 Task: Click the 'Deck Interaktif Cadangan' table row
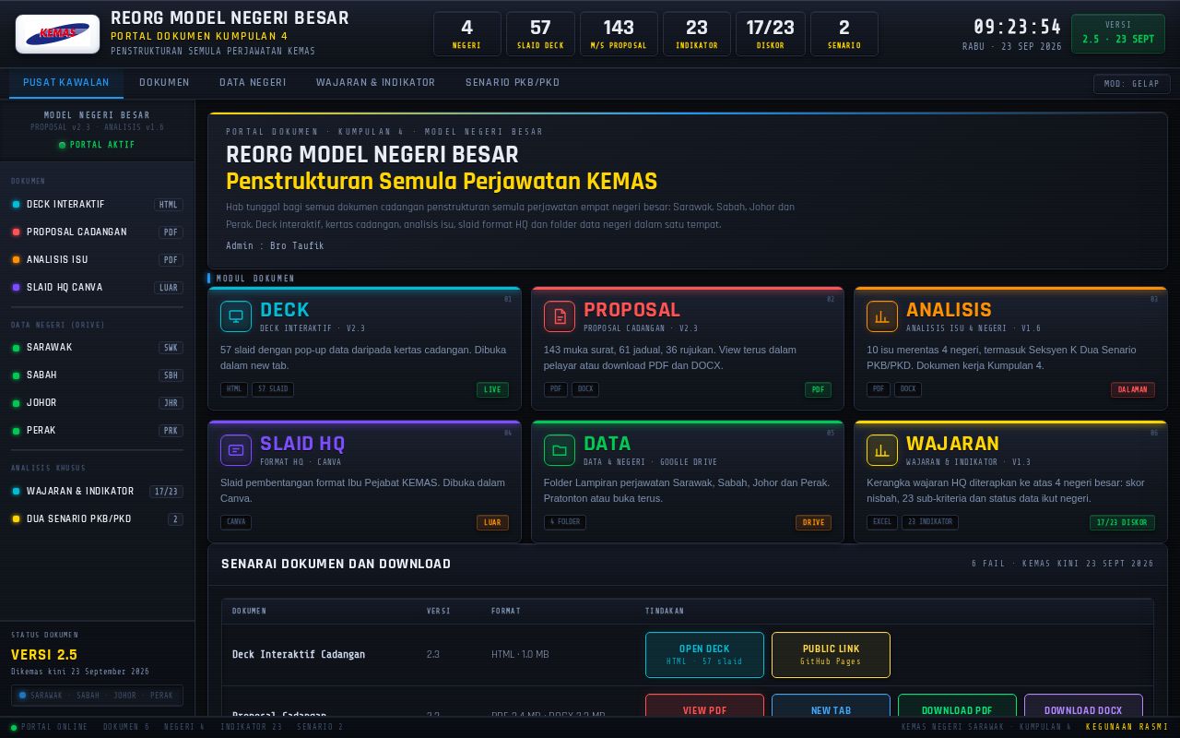pyautogui.click(x=687, y=655)
